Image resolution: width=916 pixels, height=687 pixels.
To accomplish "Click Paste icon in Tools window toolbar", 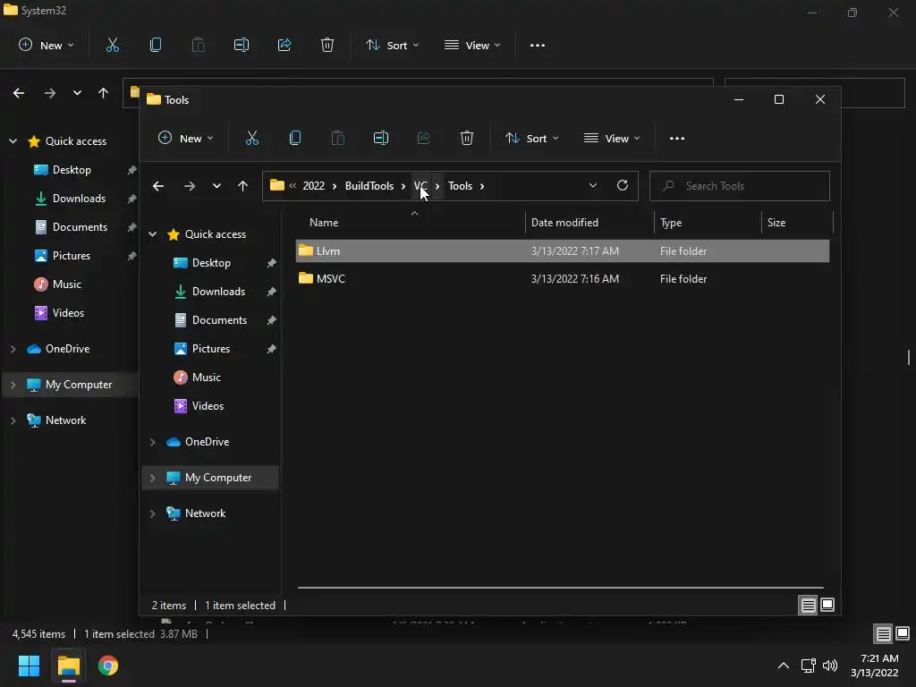I will coord(337,139).
